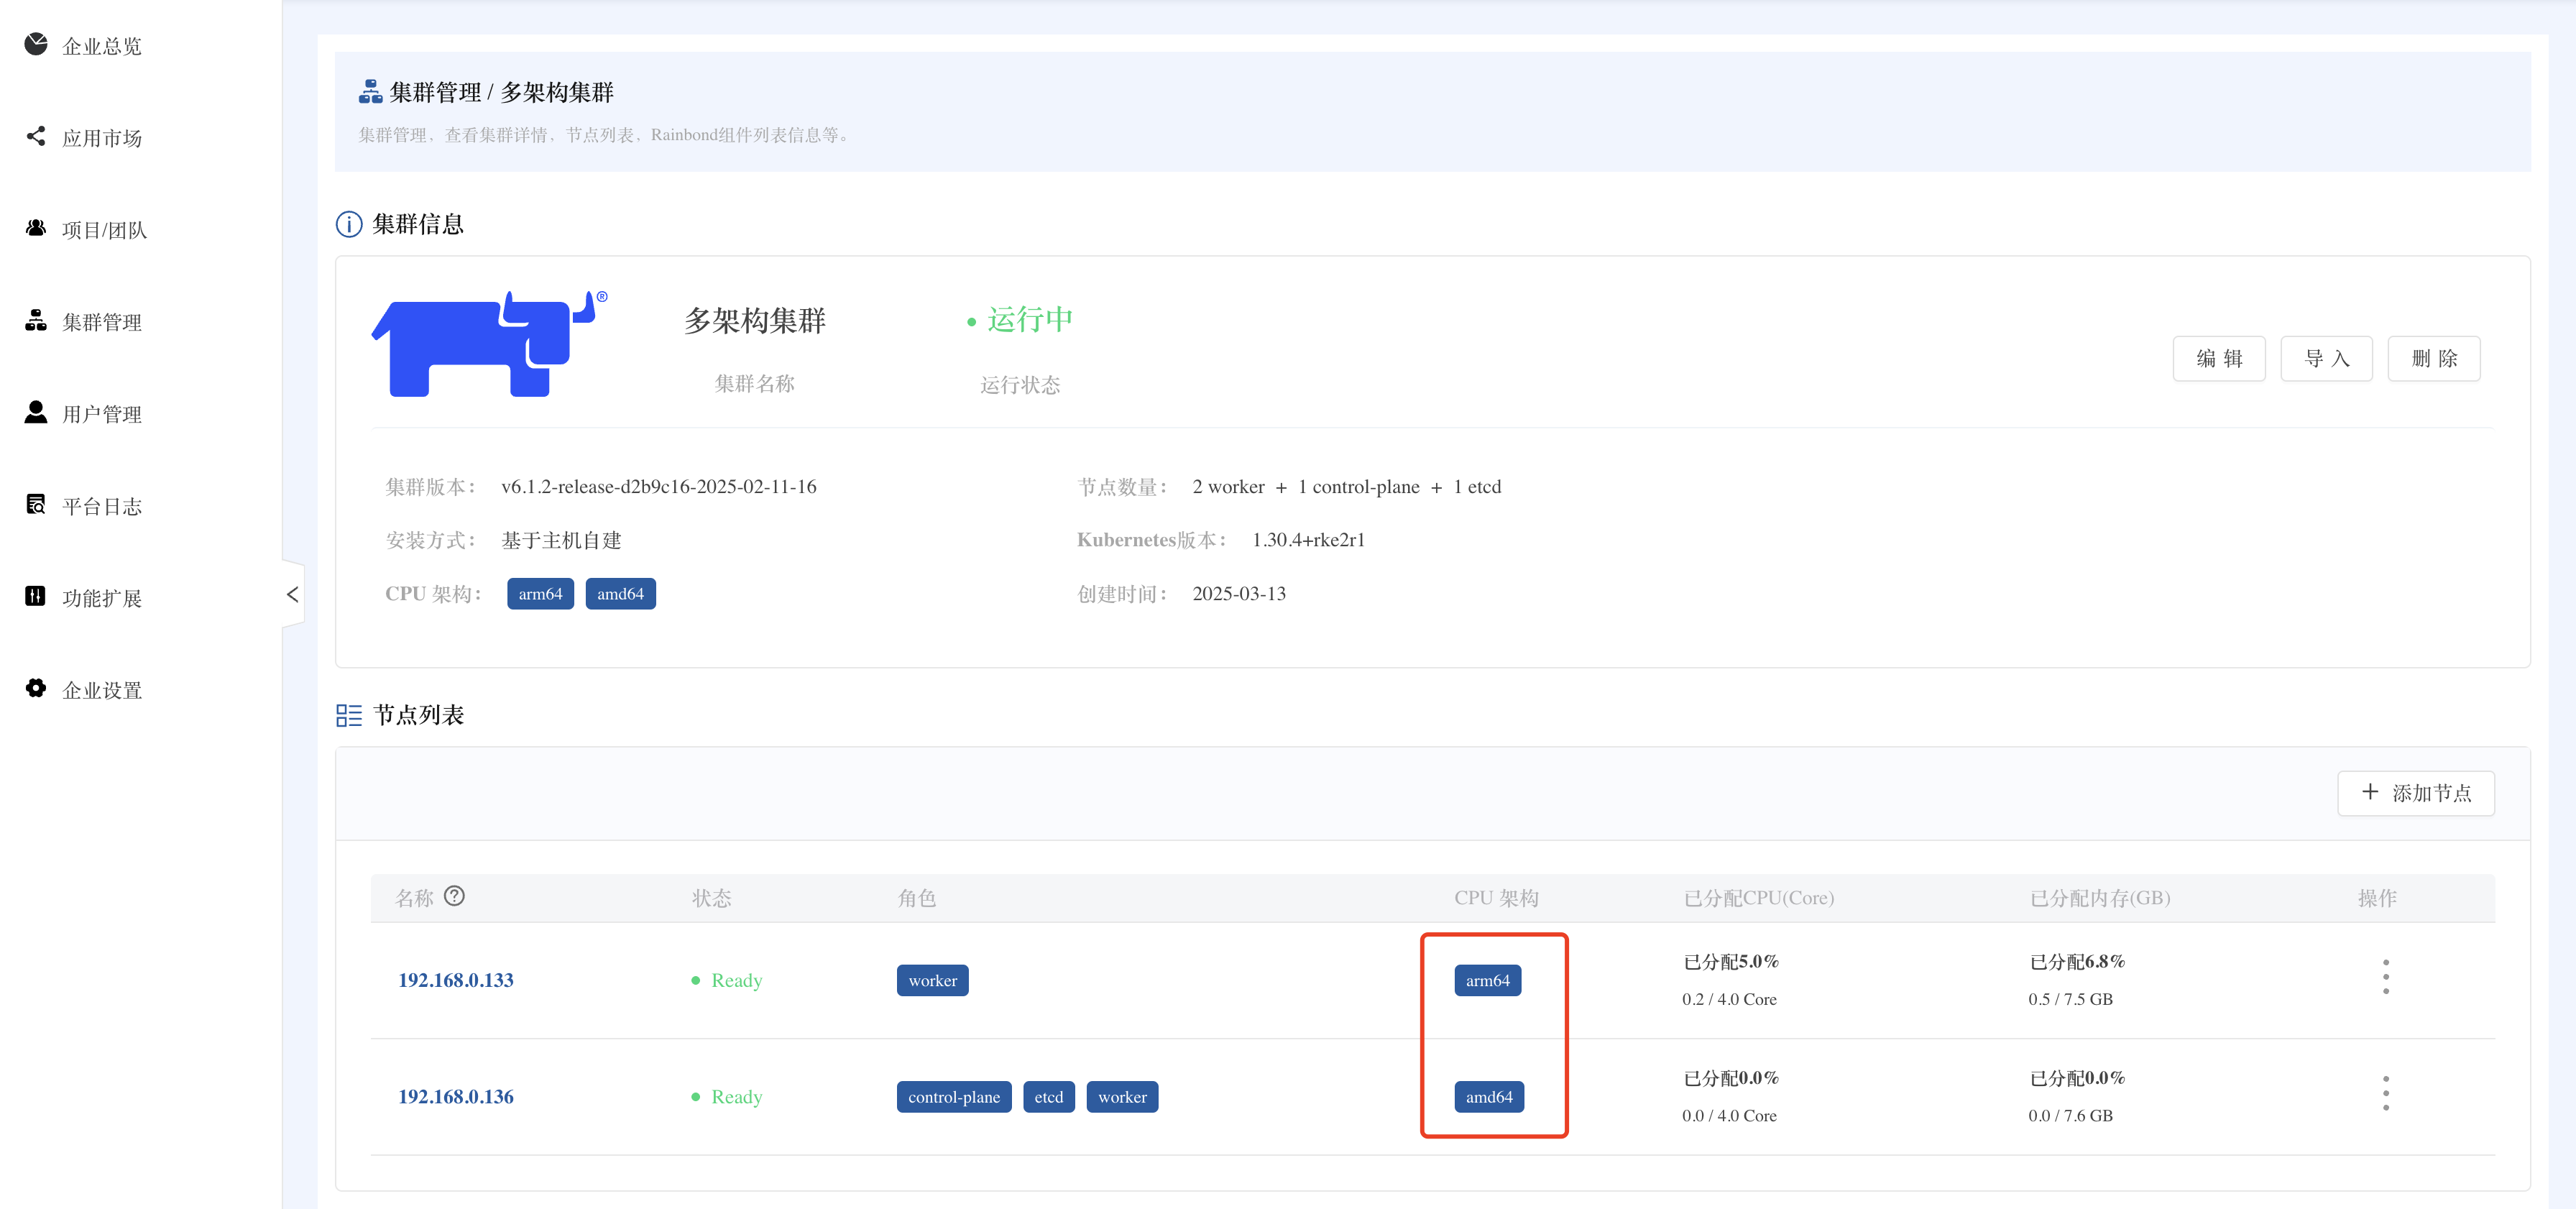Go to 平台日志 menu item
The height and width of the screenshot is (1209, 2576).
102,506
